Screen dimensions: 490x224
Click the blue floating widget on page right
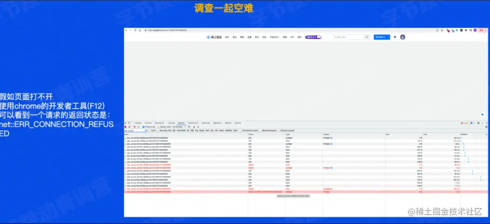[483, 114]
